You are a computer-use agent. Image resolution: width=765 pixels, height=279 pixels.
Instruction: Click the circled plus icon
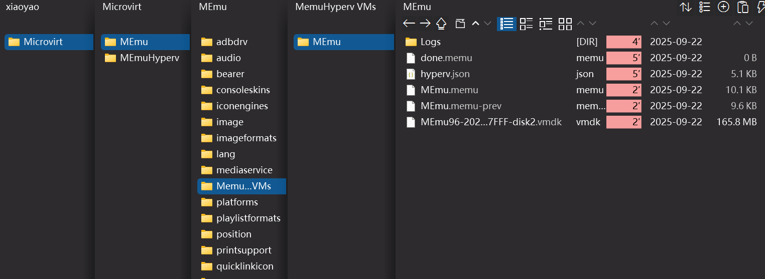(723, 7)
